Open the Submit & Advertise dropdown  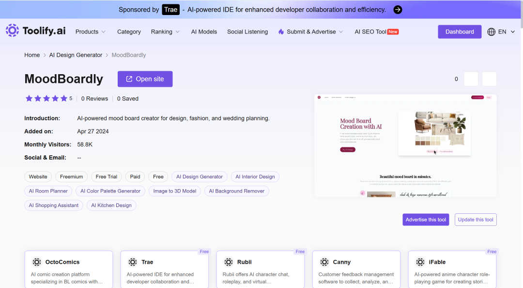pyautogui.click(x=311, y=32)
